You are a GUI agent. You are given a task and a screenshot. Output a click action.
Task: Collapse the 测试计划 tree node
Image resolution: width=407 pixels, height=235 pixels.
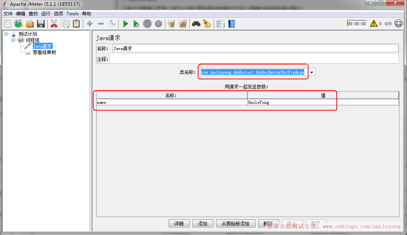click(x=6, y=34)
